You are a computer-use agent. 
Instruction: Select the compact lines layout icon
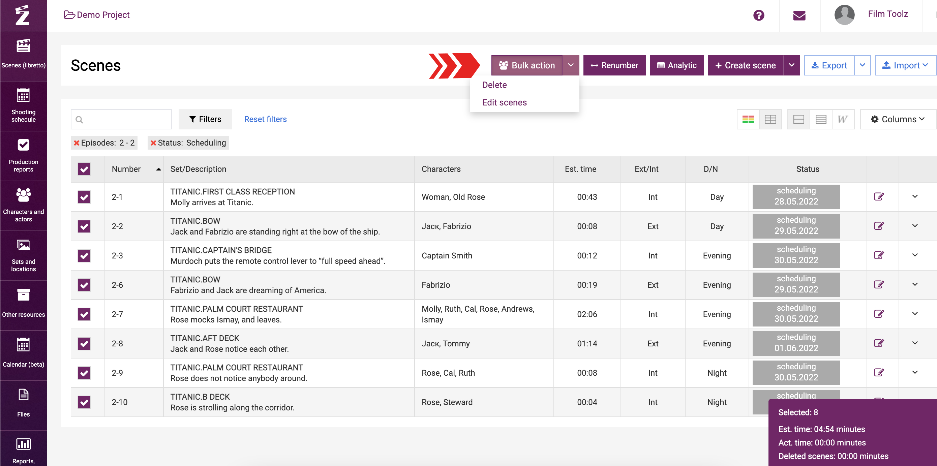(821, 119)
